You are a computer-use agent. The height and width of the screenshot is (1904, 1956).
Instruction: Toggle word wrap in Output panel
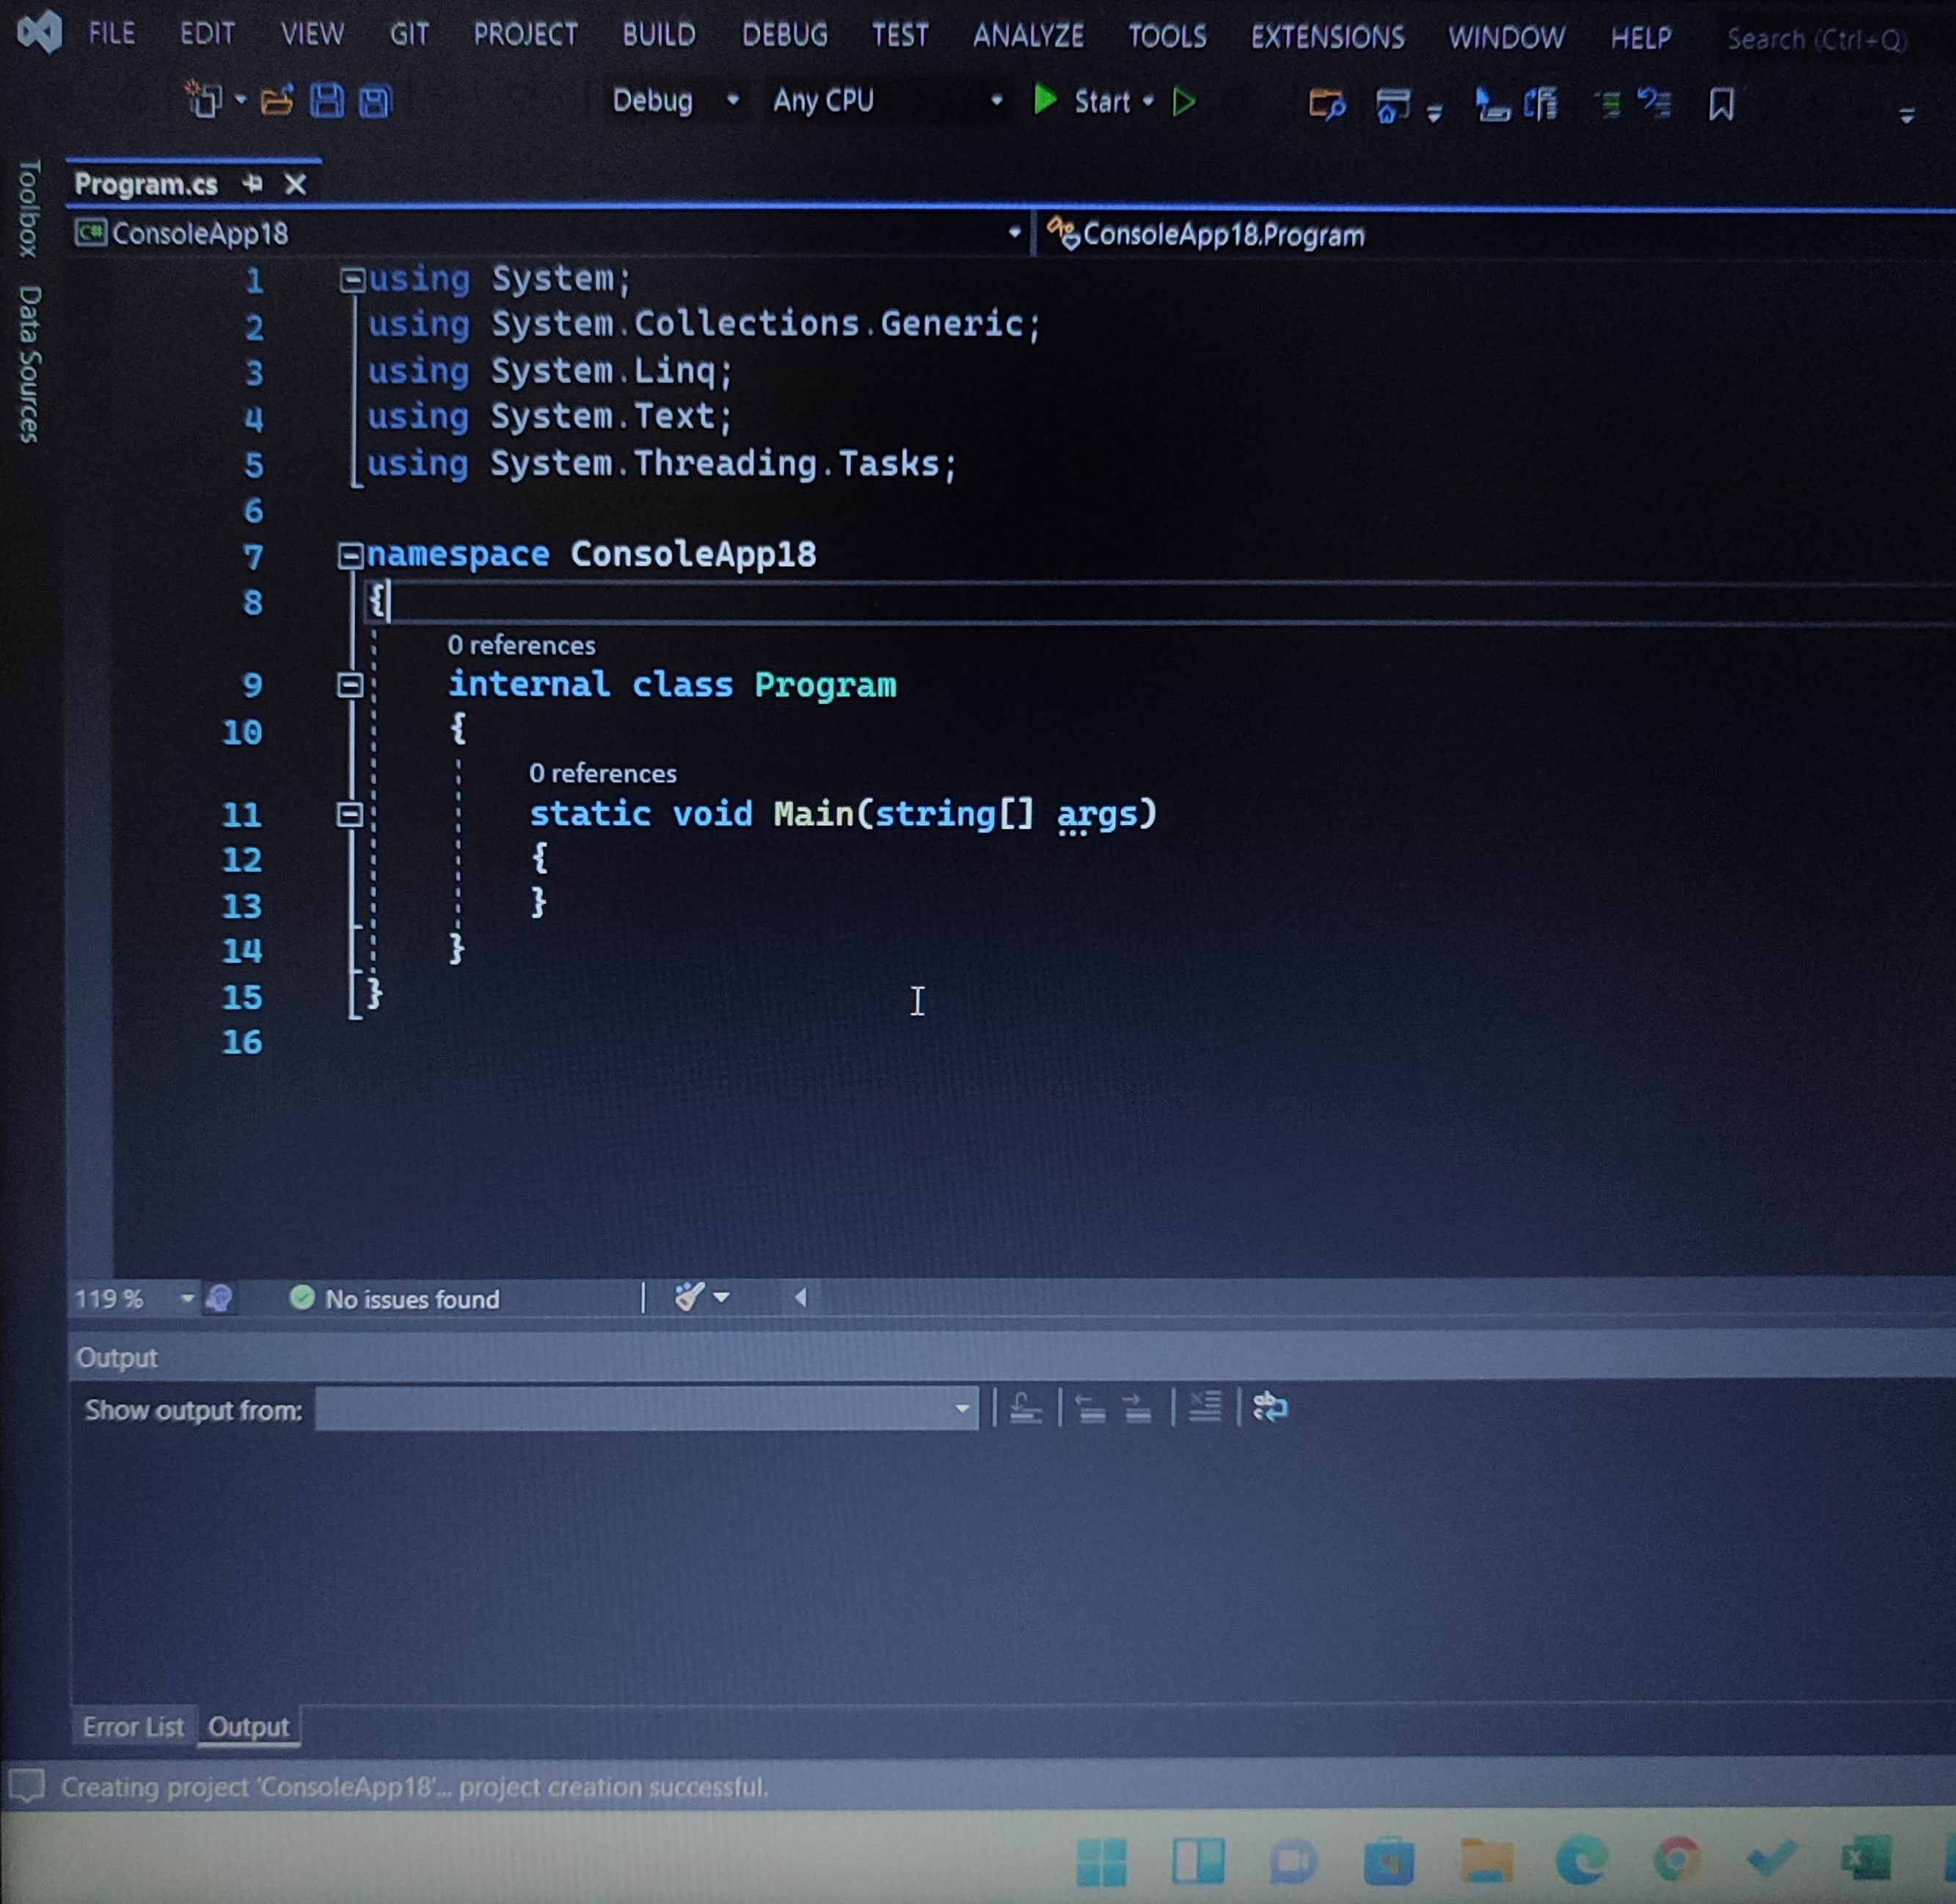pyautogui.click(x=1270, y=1408)
